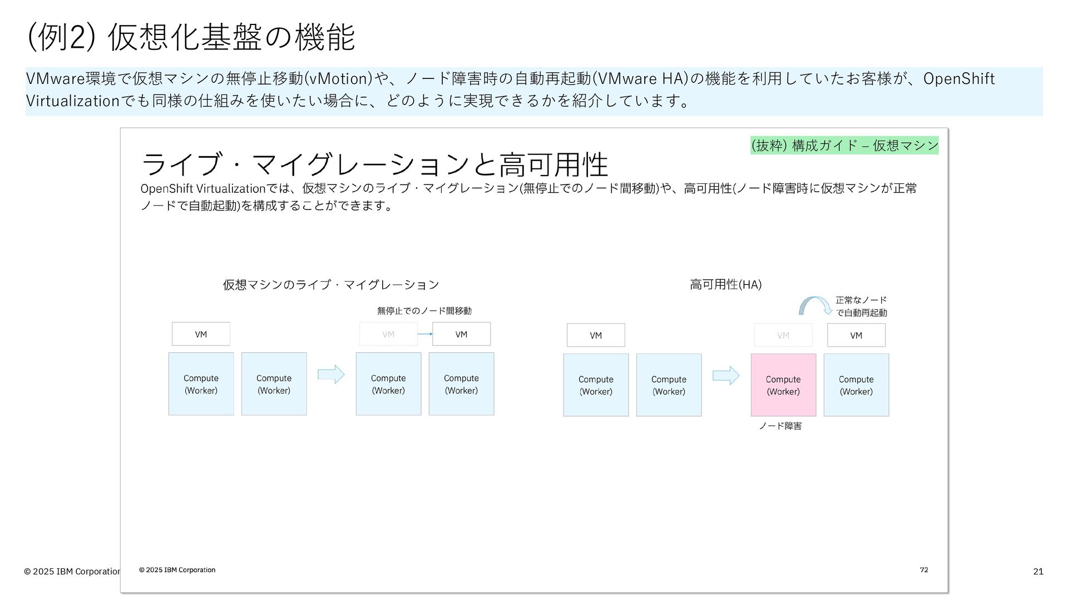1068x600 pixels.
Task: Select the pink failed Compute (Worker) node
Action: 783,385
